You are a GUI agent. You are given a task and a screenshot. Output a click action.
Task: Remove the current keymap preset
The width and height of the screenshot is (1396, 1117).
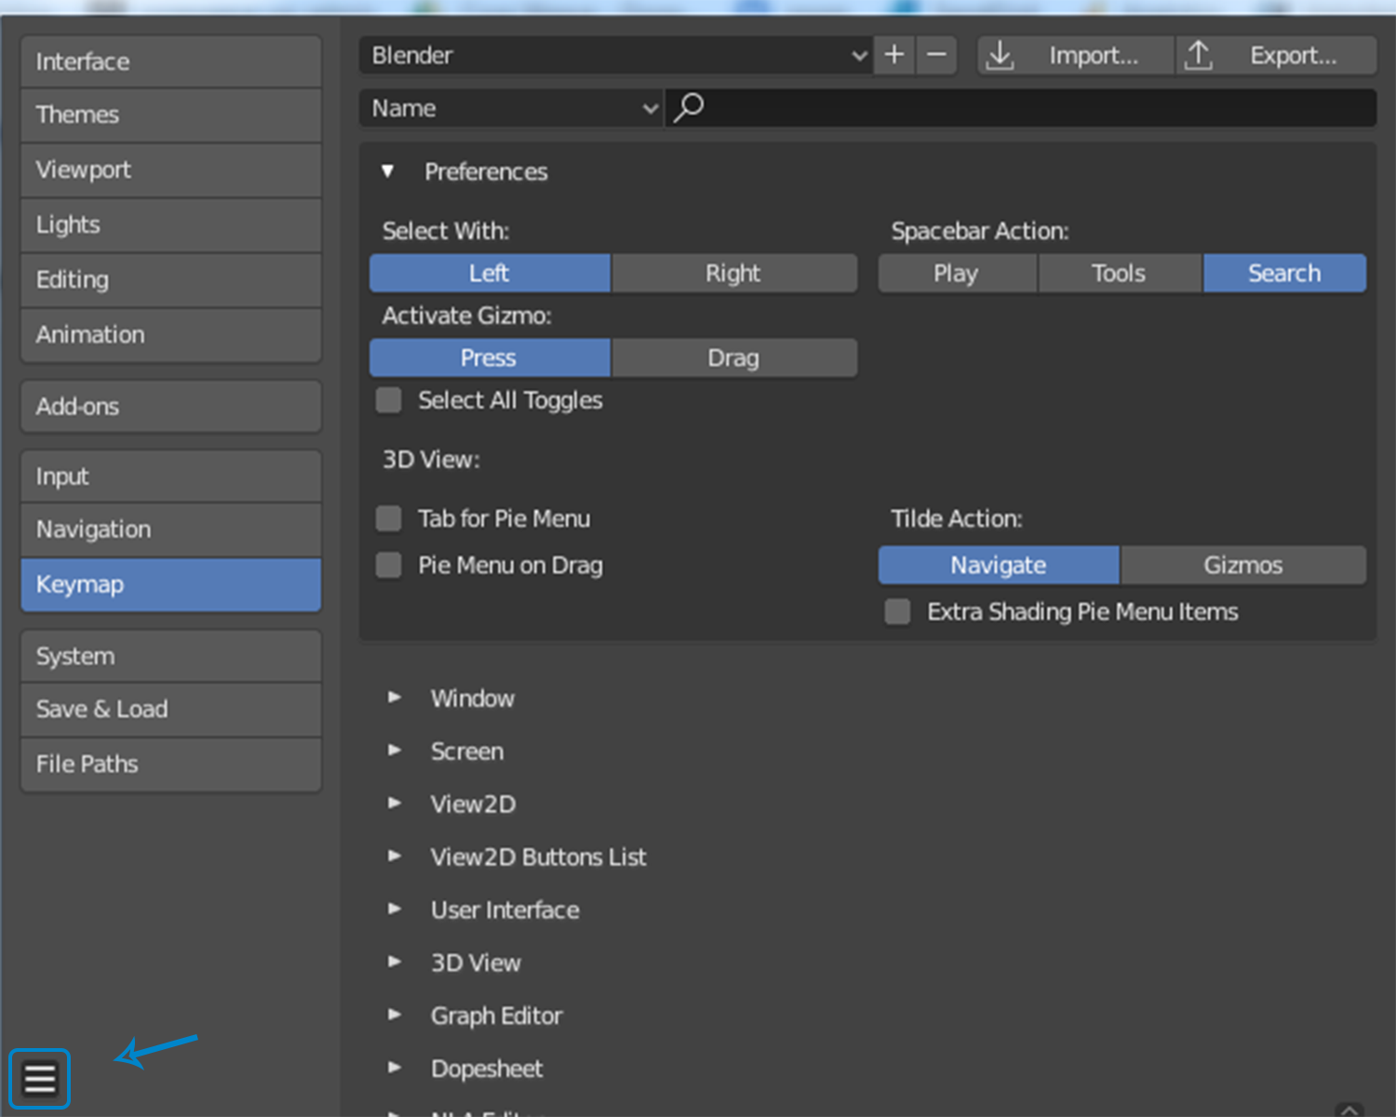click(936, 55)
